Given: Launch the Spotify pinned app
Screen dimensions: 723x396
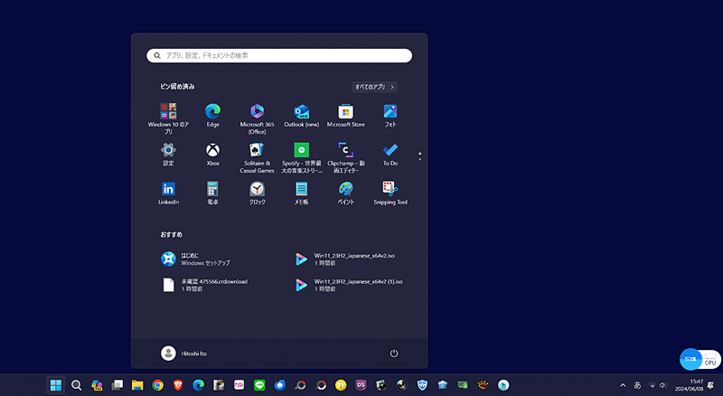Looking at the screenshot, I should coord(301,151).
